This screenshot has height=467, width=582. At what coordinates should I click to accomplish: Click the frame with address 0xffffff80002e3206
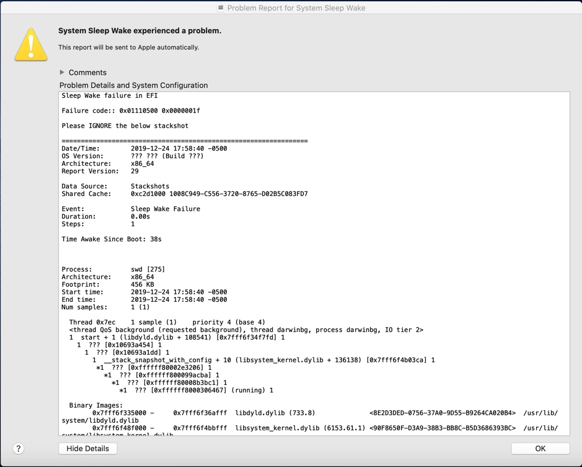(153, 368)
